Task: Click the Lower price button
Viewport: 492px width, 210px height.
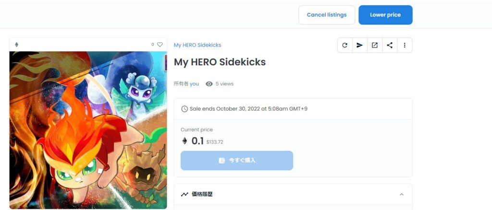Action: [385, 15]
